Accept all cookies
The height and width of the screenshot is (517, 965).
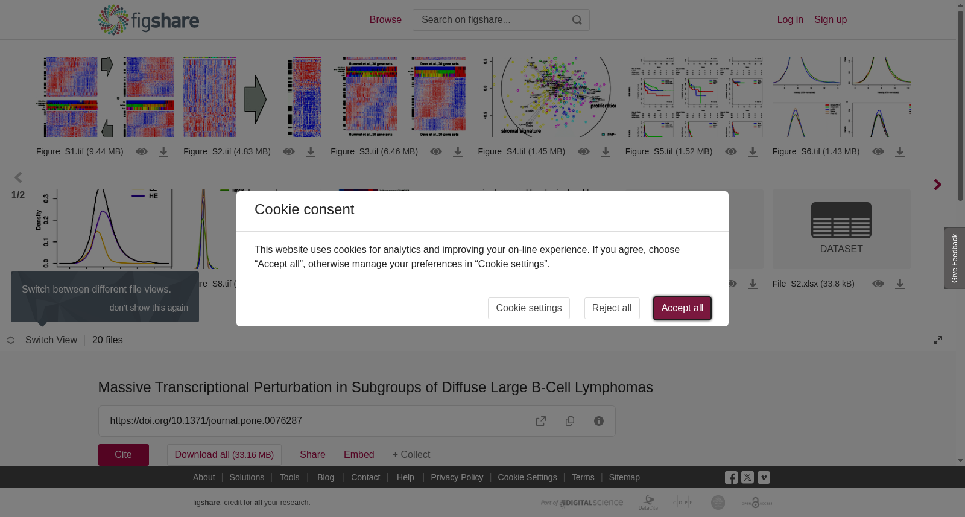[682, 308]
